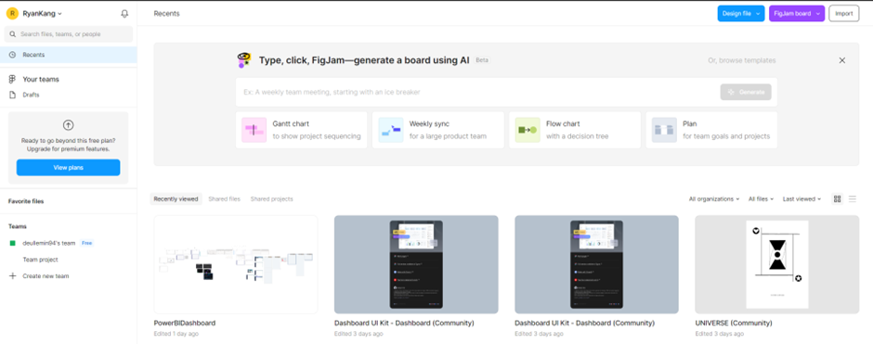Click the Drafts file icon
The image size is (873, 344).
click(x=12, y=95)
